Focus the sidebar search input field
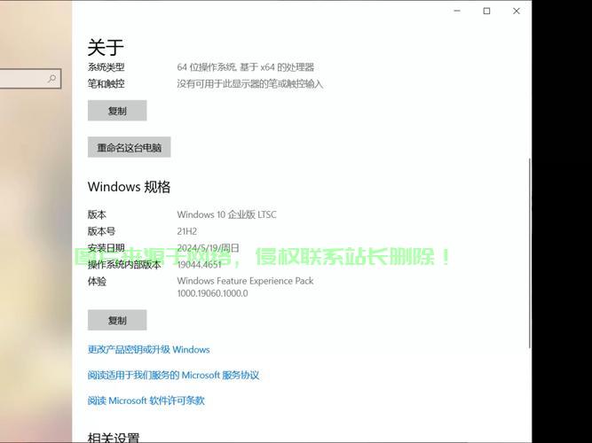The height and width of the screenshot is (443, 592). pyautogui.click(x=30, y=79)
